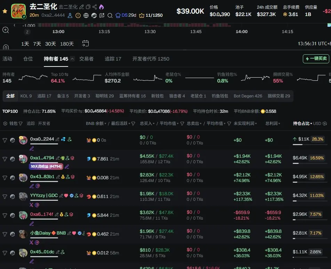Click the DS 29d chef hat badge
This screenshot has width=331, height=269.
point(126,15)
